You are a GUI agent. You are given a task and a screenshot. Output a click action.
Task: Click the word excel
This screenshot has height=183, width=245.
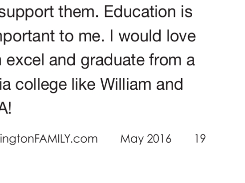(25, 60)
